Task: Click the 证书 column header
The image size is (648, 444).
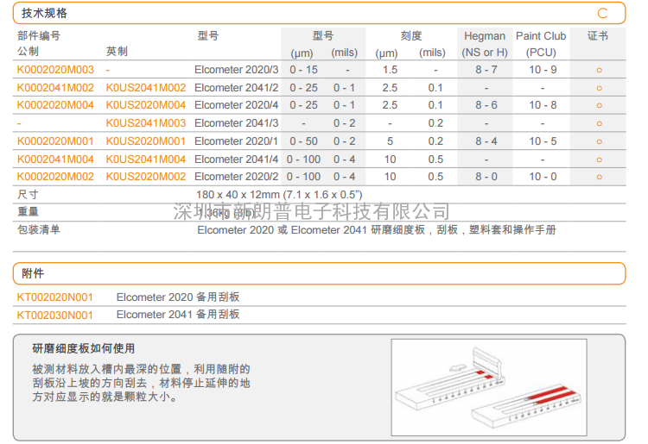Action: [x=598, y=36]
